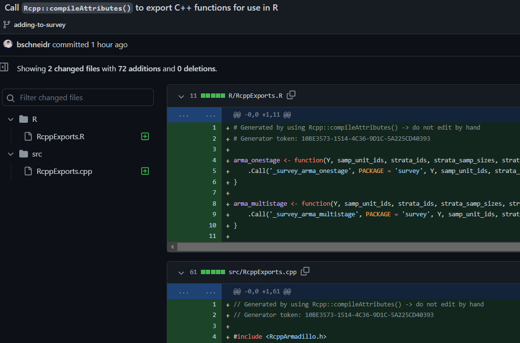The width and height of the screenshot is (520, 343).
Task: Click the added-file badge next to RcppExports.R
Action: (145, 136)
